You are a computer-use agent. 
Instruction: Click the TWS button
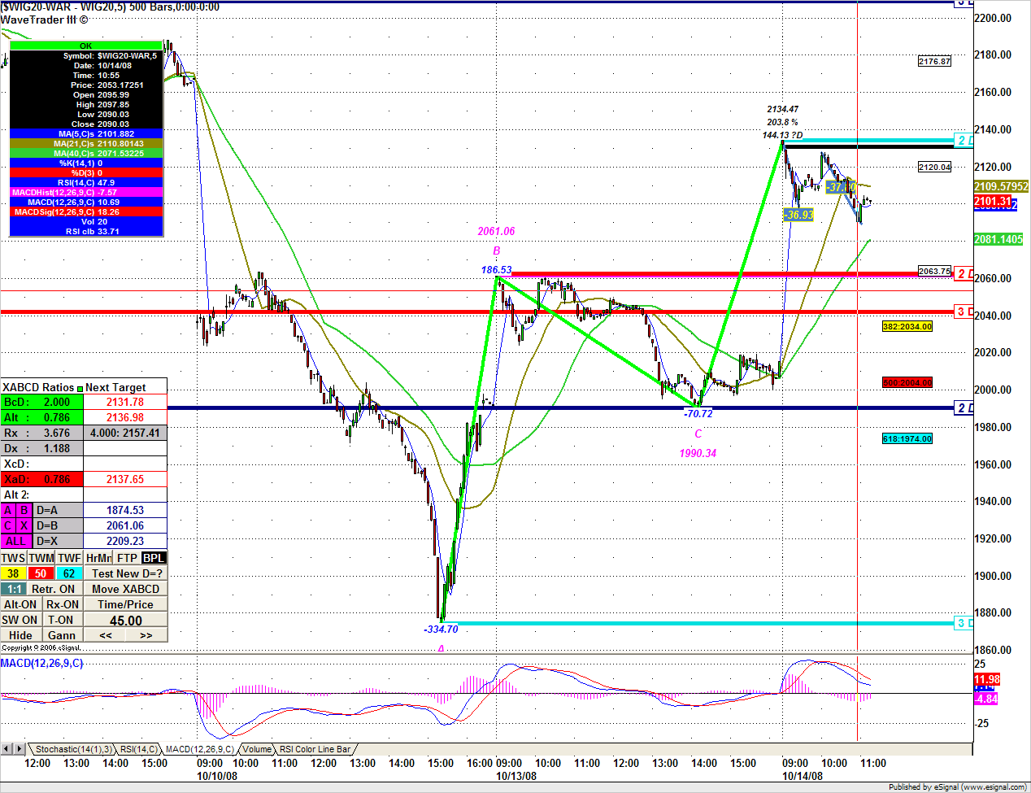[x=14, y=558]
